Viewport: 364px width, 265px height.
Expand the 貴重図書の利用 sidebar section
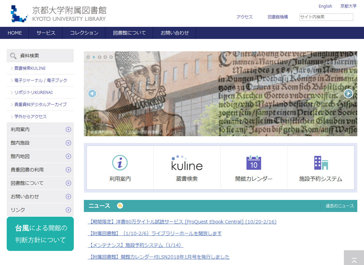(68, 170)
